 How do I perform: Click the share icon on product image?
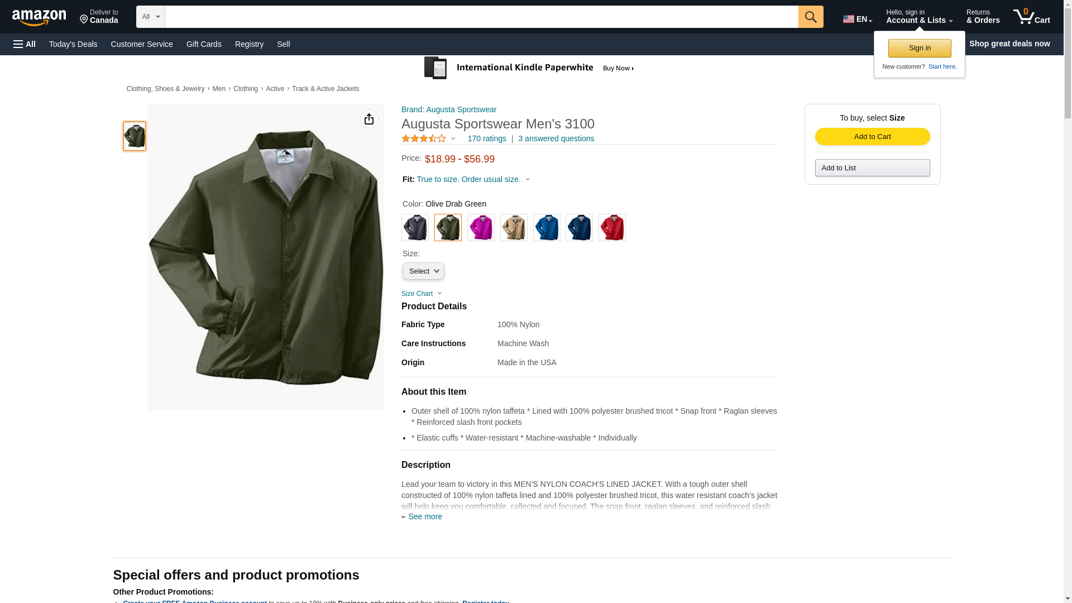tap(369, 119)
